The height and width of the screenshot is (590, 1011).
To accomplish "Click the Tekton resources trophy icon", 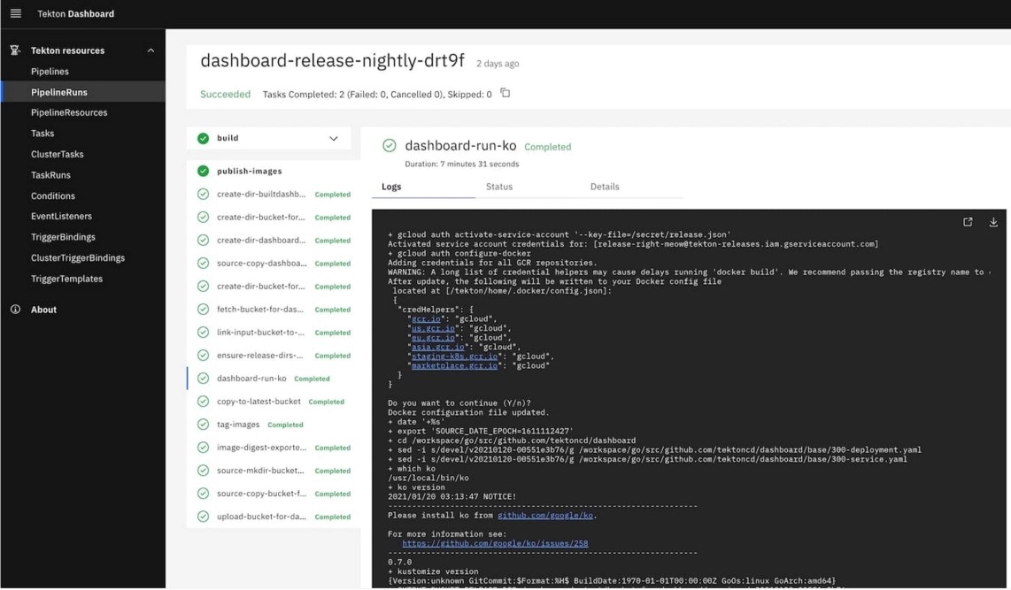I will (15, 50).
